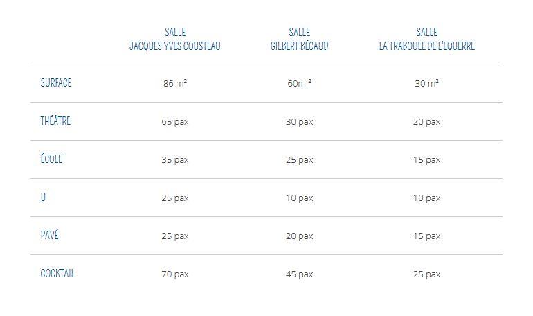The width and height of the screenshot is (533, 316).
Task: Click the 45 pax cocktail capacity
Action: pyautogui.click(x=300, y=274)
